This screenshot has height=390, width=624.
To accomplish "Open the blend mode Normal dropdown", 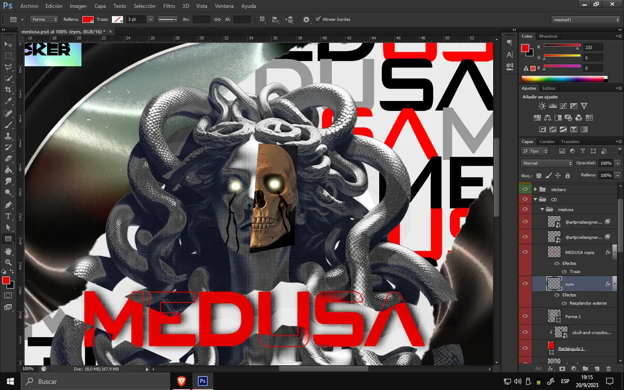I will coord(547,163).
